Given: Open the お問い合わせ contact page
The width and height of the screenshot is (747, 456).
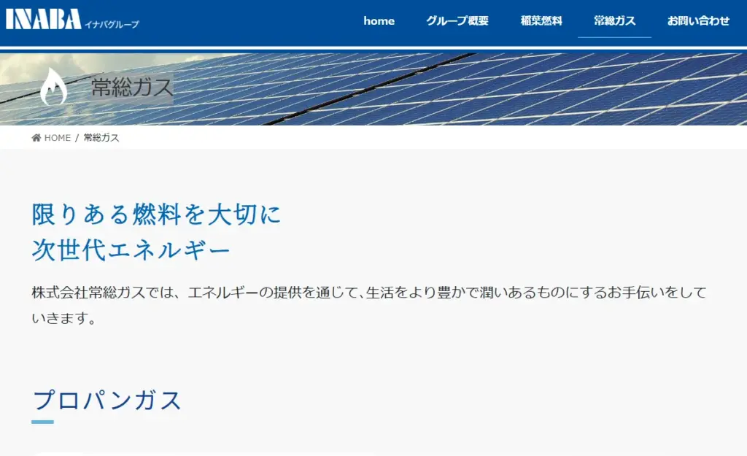Looking at the screenshot, I should tap(698, 21).
